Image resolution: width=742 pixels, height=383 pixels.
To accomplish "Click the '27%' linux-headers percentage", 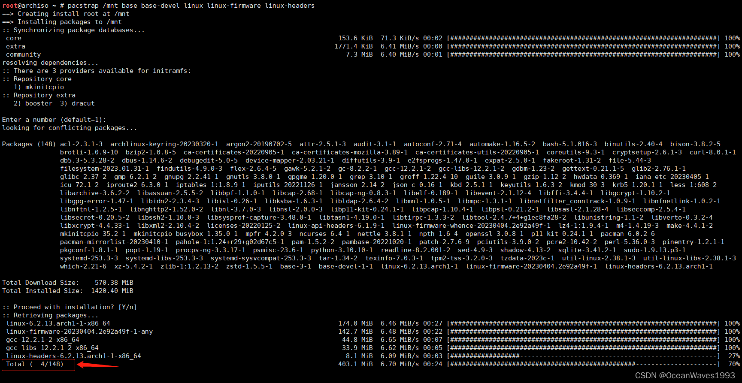I will [x=734, y=356].
